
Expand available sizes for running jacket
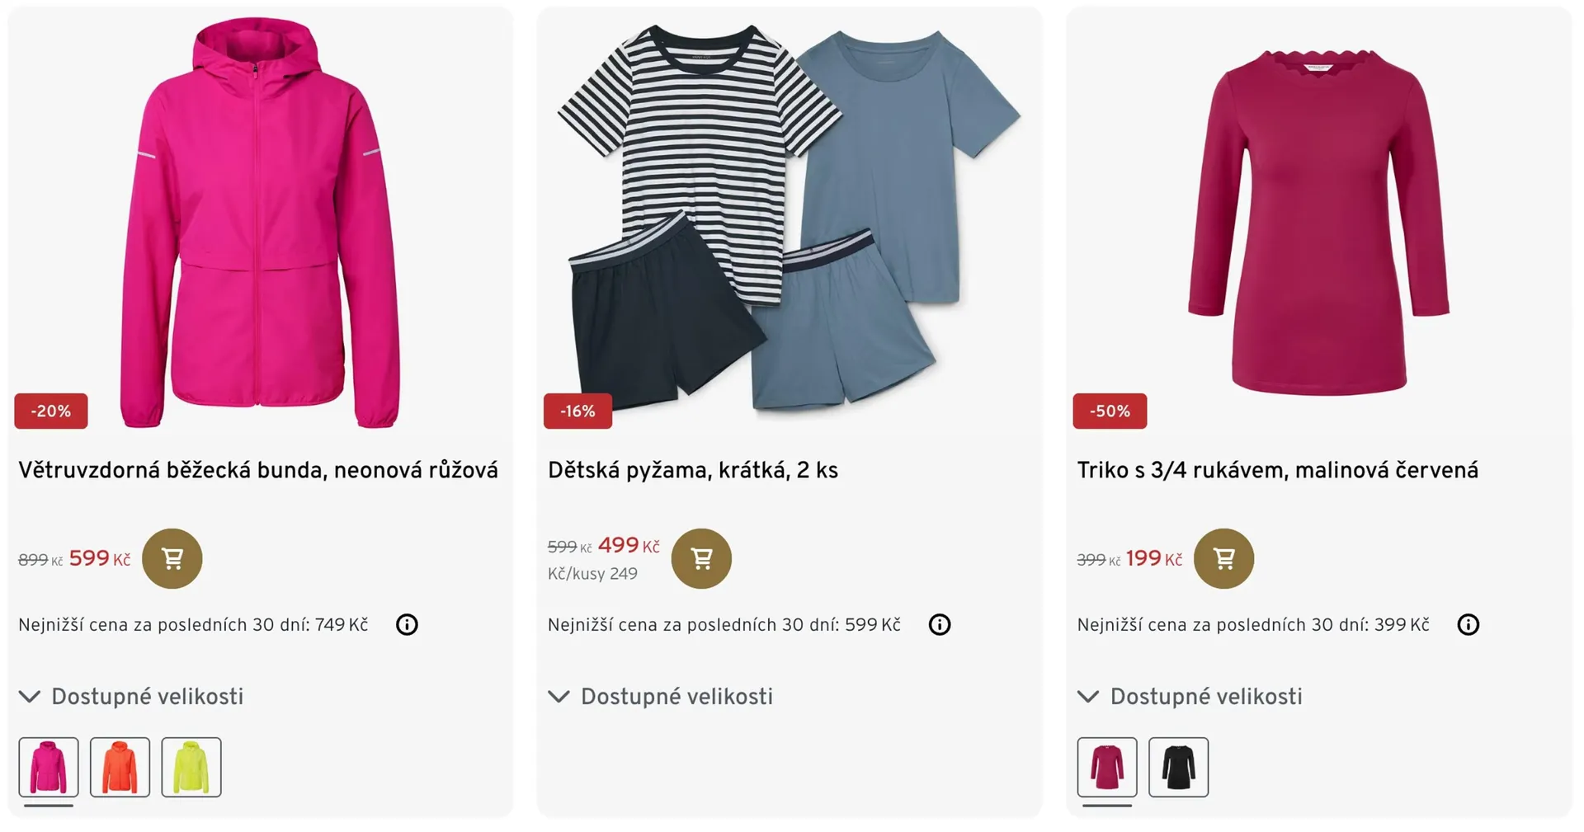[132, 697]
